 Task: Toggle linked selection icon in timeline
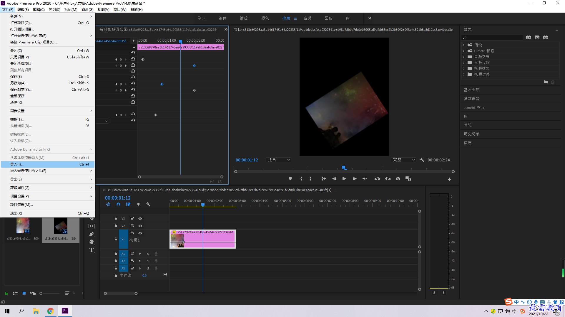128,204
